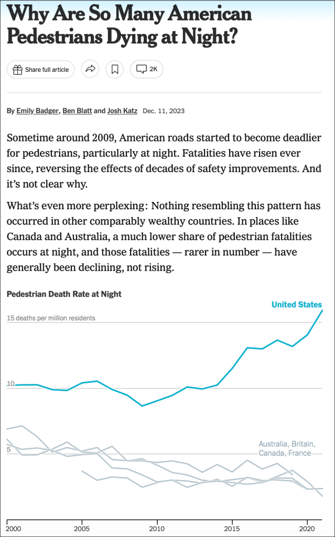Click the gift icon on Share full article

pos(18,69)
